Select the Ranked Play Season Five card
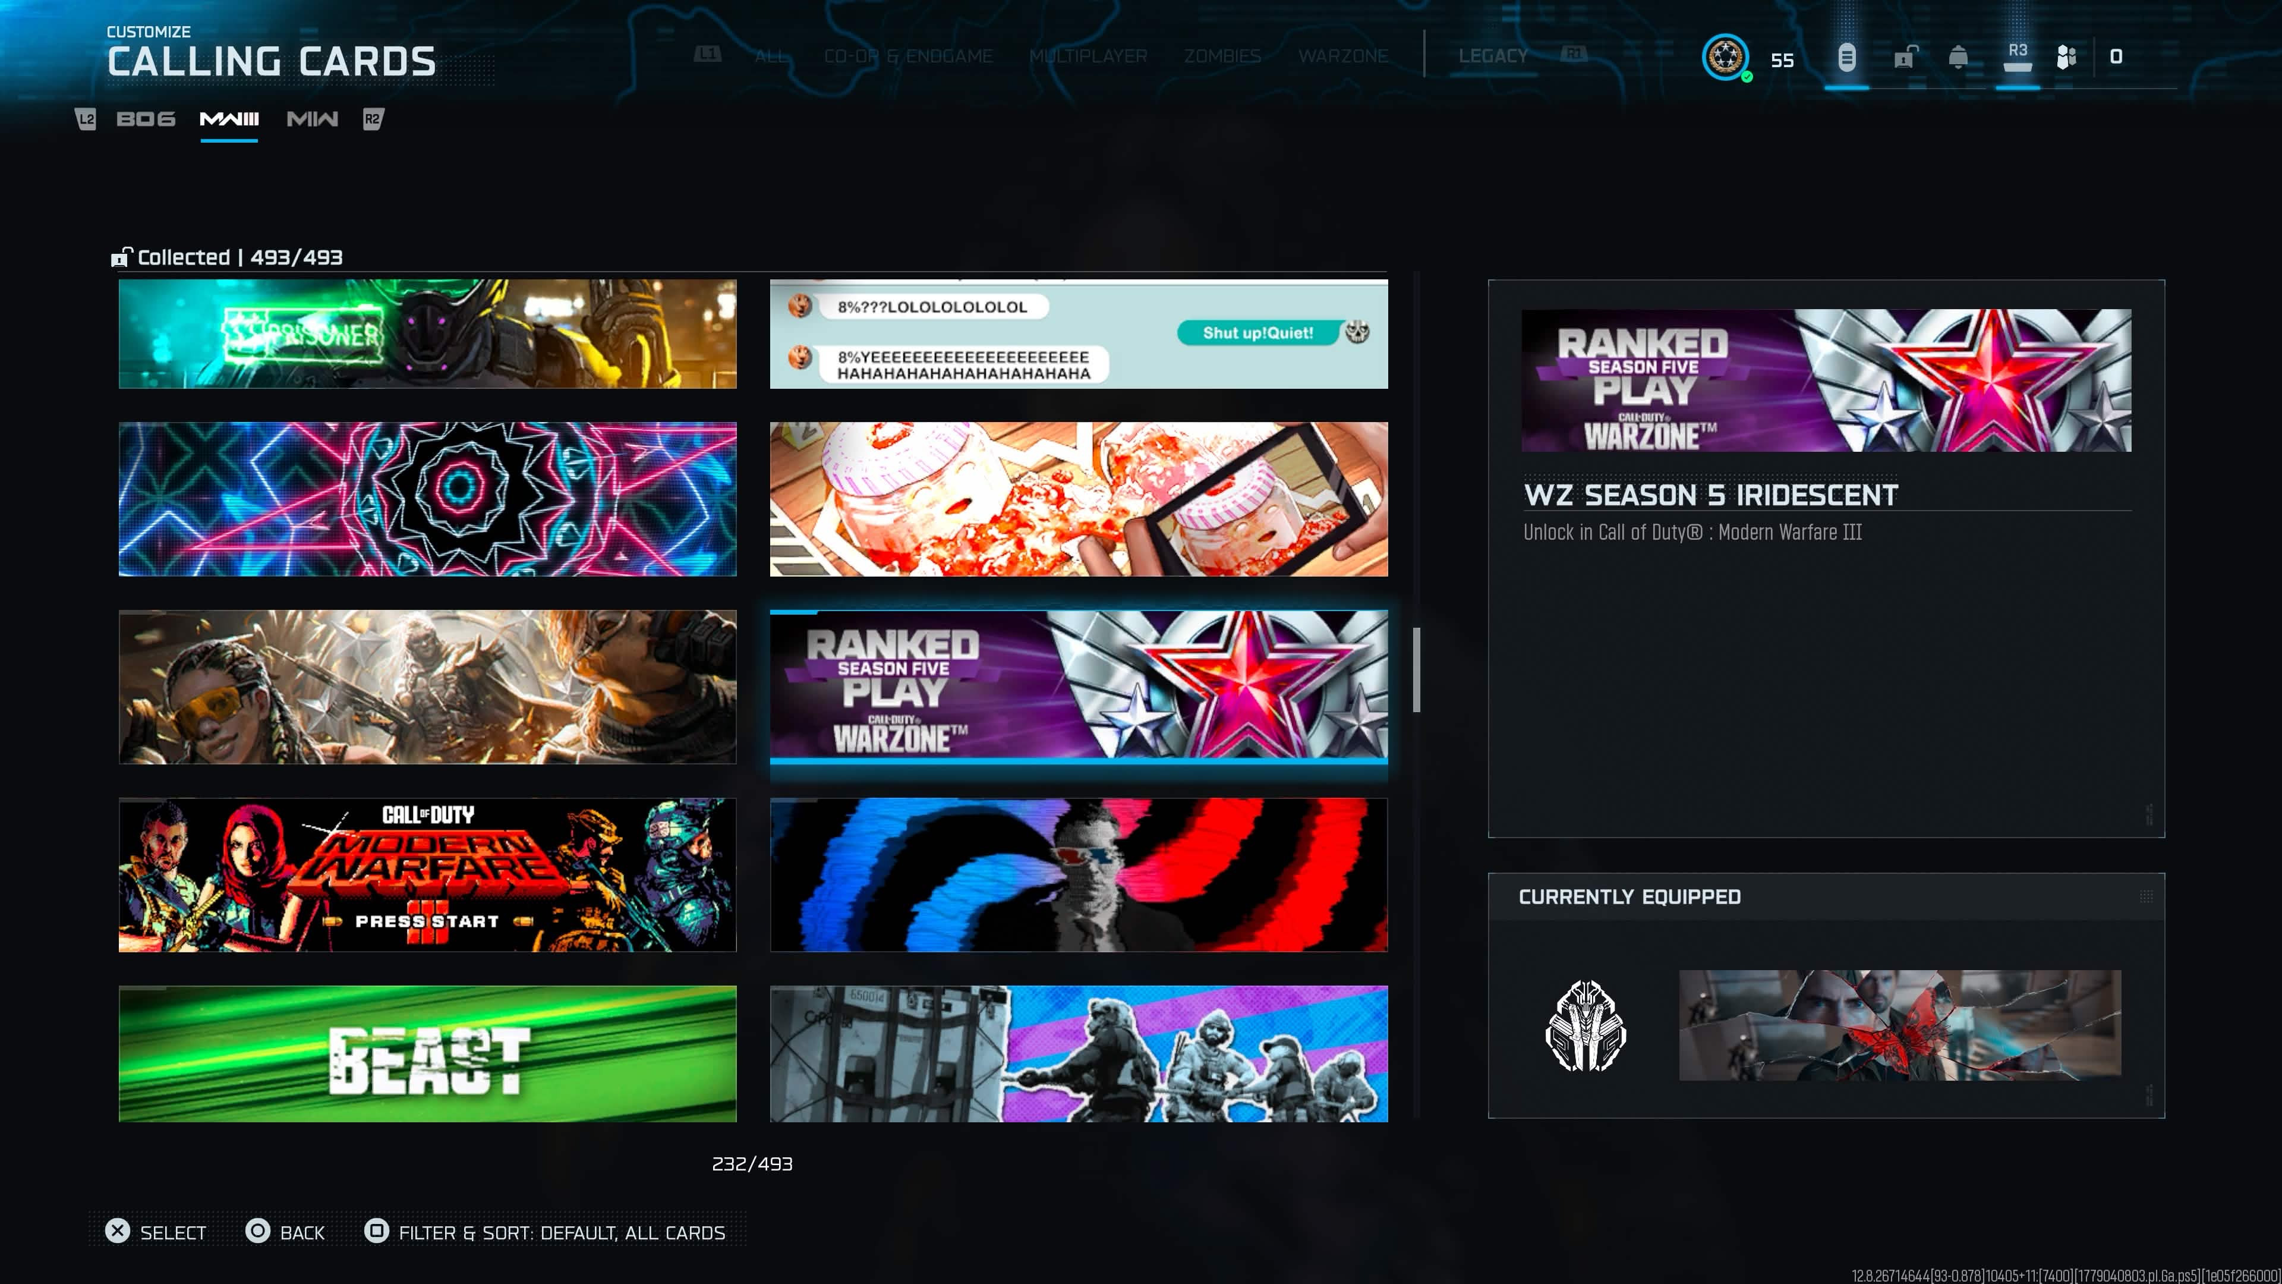The width and height of the screenshot is (2282, 1284). tap(1079, 687)
